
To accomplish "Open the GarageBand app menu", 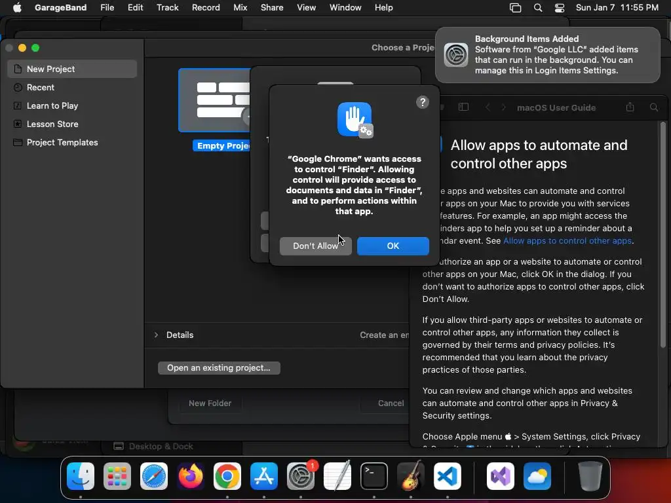I will 60,7.
